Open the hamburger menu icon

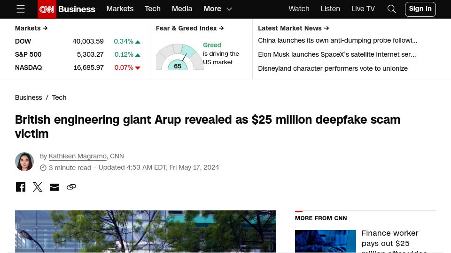coord(20,9)
